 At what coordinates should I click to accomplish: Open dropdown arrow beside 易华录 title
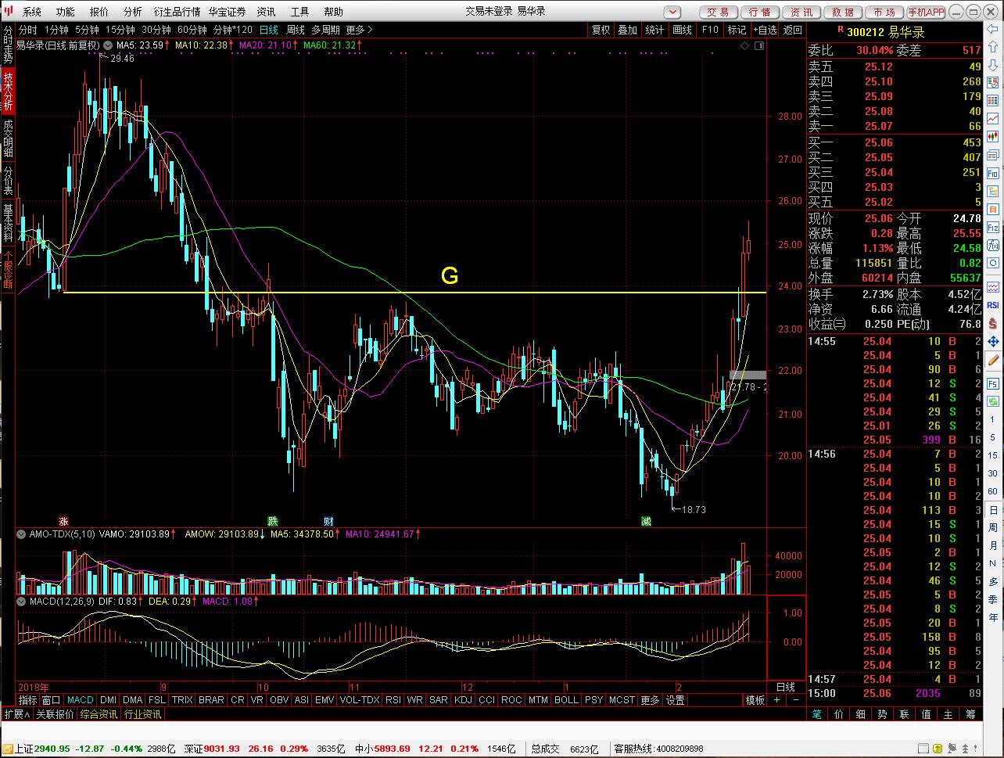click(x=109, y=45)
